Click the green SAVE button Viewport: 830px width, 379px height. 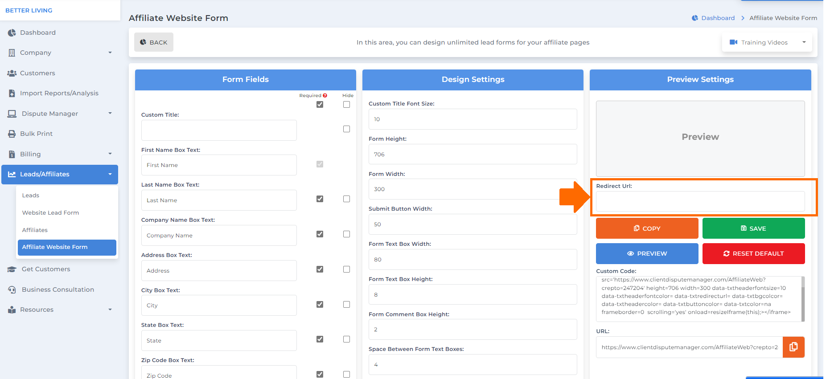[753, 228]
